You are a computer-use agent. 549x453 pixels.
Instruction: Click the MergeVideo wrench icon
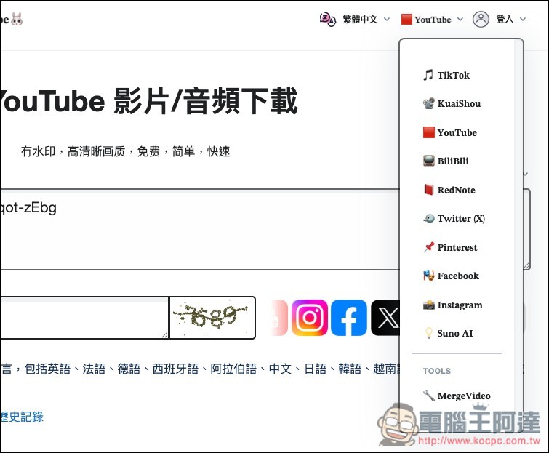tap(428, 396)
